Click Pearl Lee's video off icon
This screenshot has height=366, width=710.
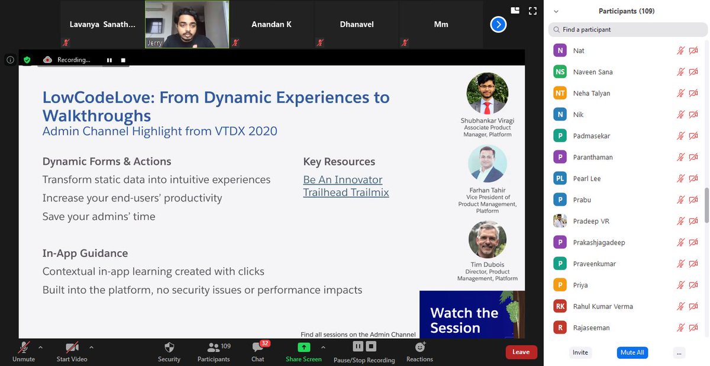pos(693,178)
